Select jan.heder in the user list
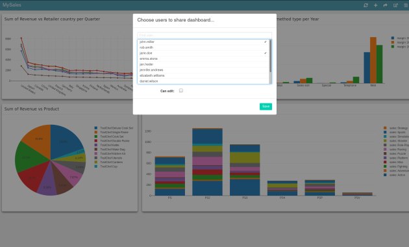409x247 pixels. coord(203,64)
